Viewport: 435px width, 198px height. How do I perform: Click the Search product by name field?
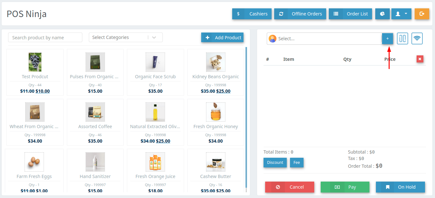pos(45,38)
